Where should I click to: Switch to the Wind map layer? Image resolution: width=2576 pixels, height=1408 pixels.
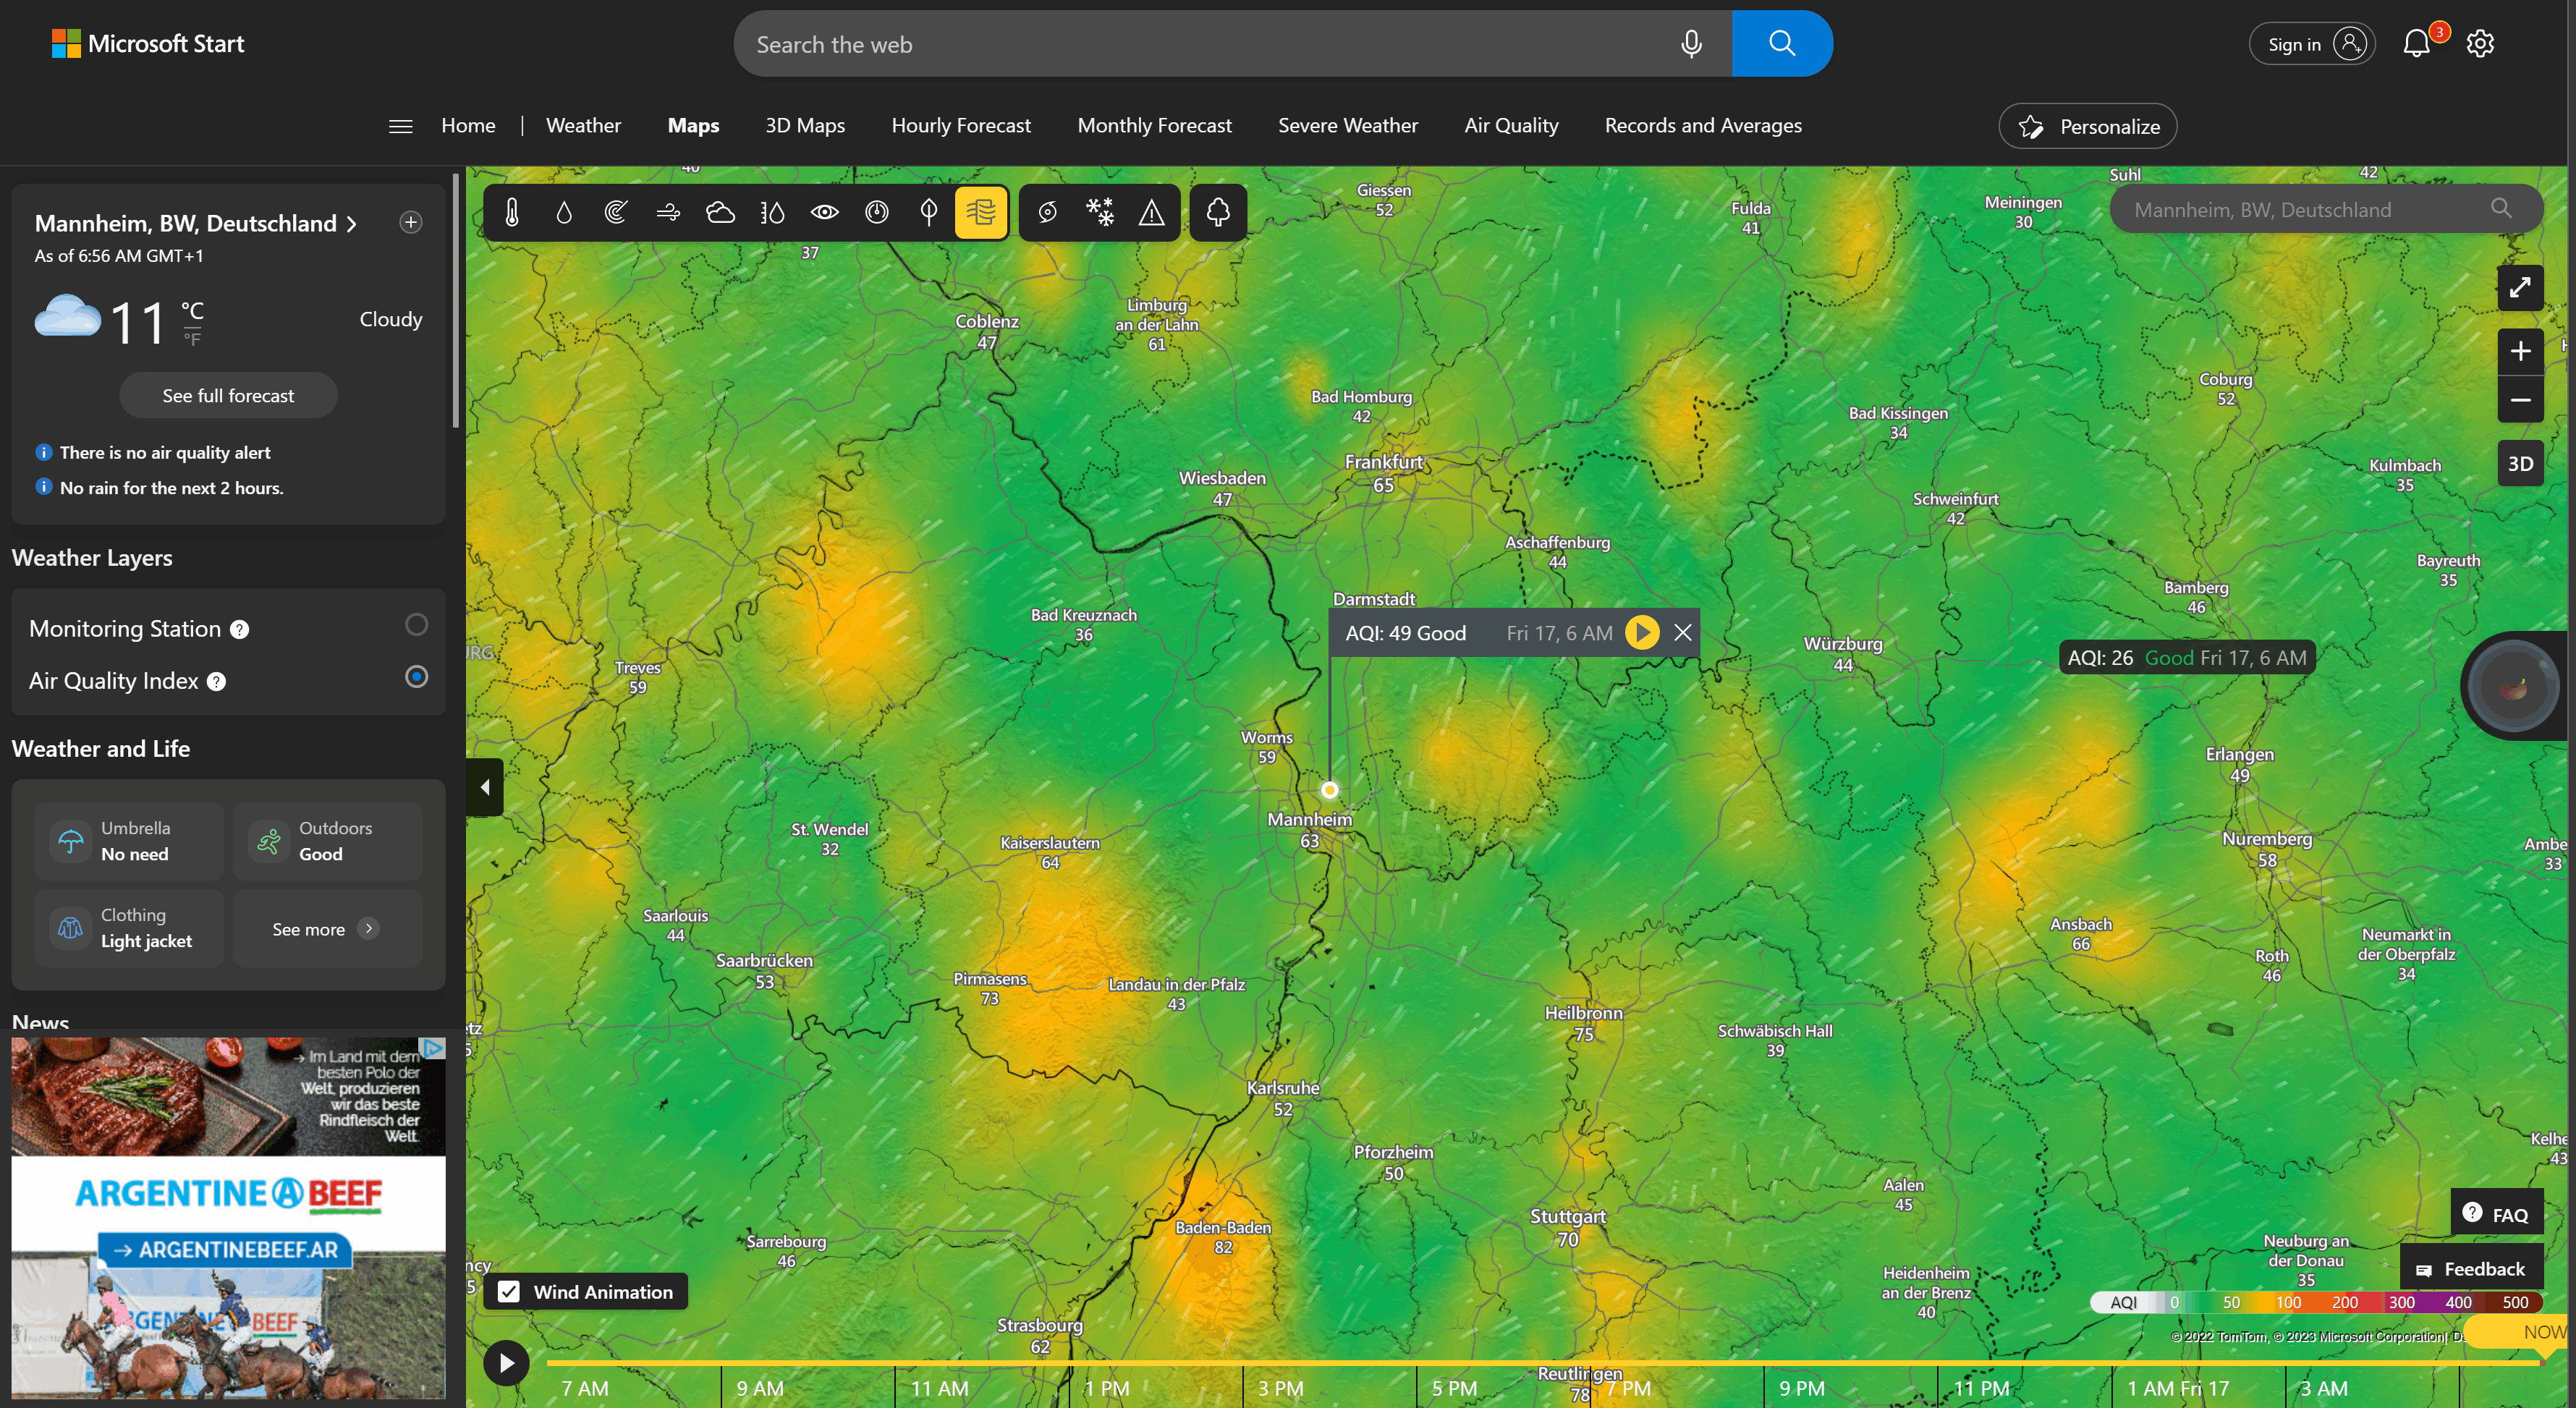[668, 212]
